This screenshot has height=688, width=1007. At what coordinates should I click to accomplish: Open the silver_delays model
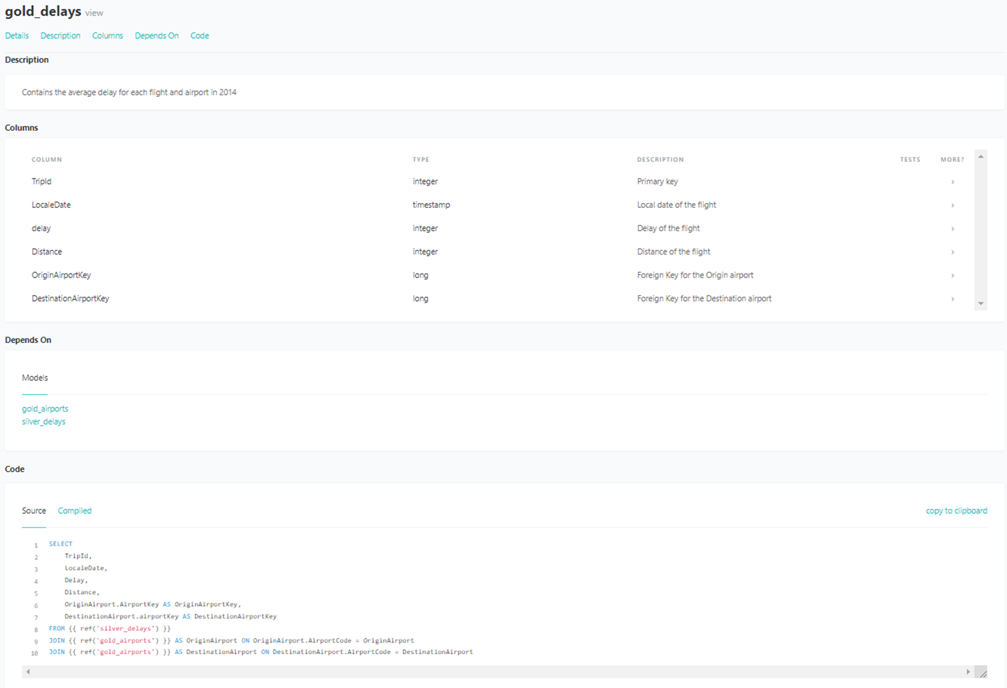tap(43, 421)
